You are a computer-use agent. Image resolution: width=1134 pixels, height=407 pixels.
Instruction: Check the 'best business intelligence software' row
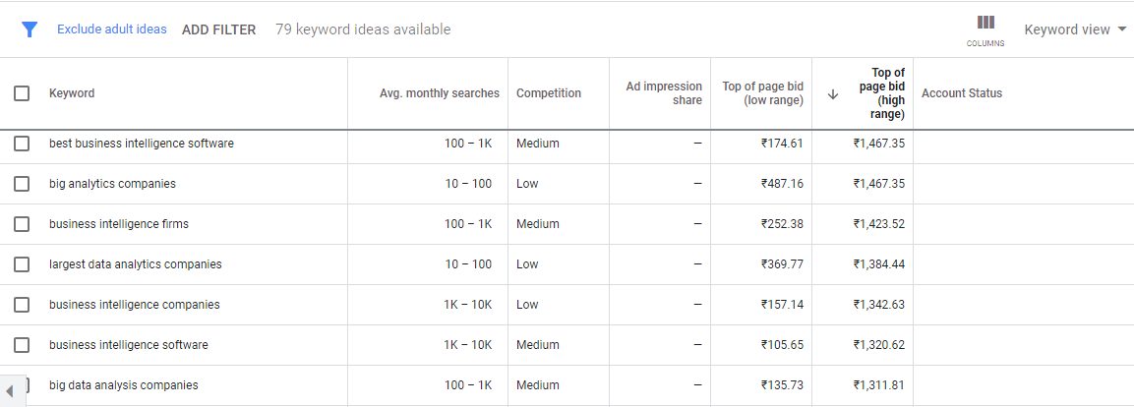coord(22,144)
